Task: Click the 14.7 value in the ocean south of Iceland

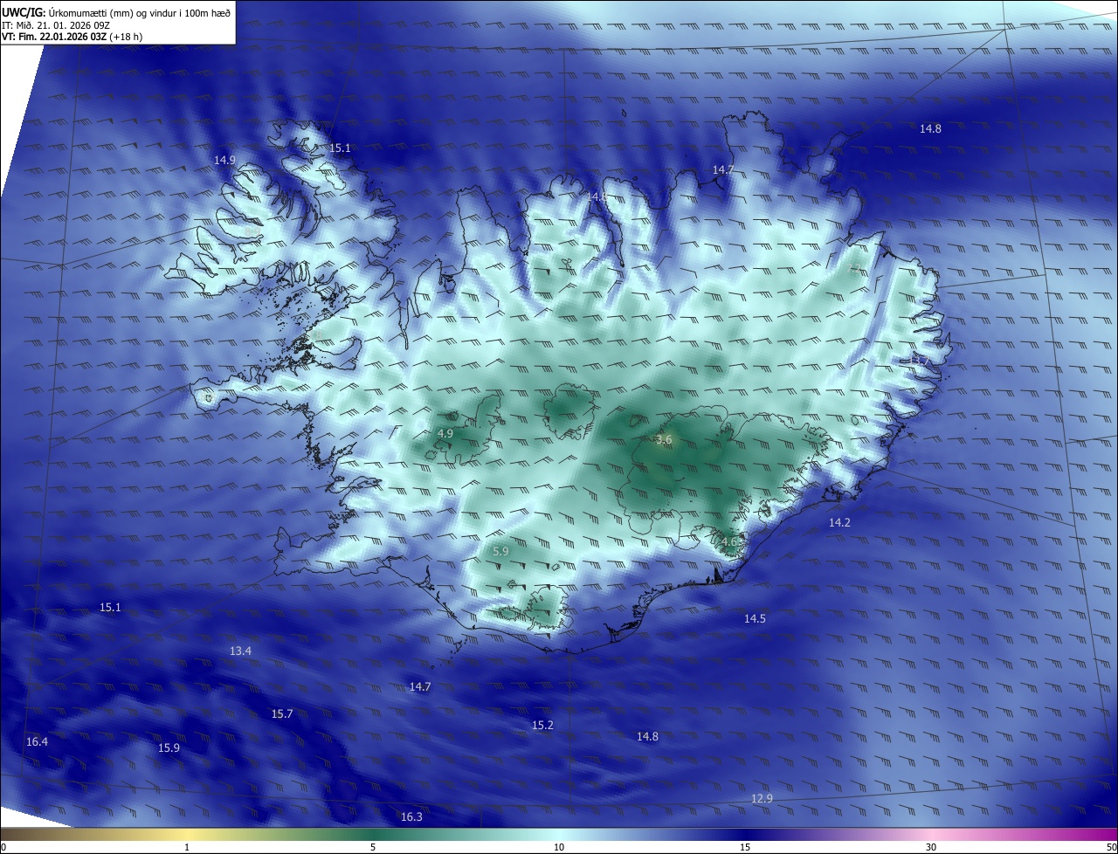Action: (x=420, y=686)
